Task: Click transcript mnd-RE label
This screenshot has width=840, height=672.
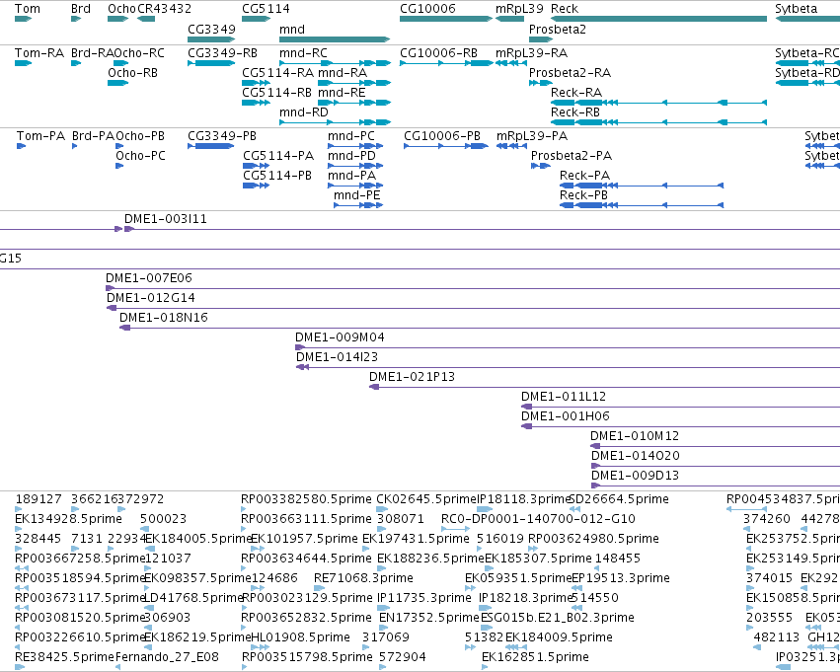Action: (342, 93)
